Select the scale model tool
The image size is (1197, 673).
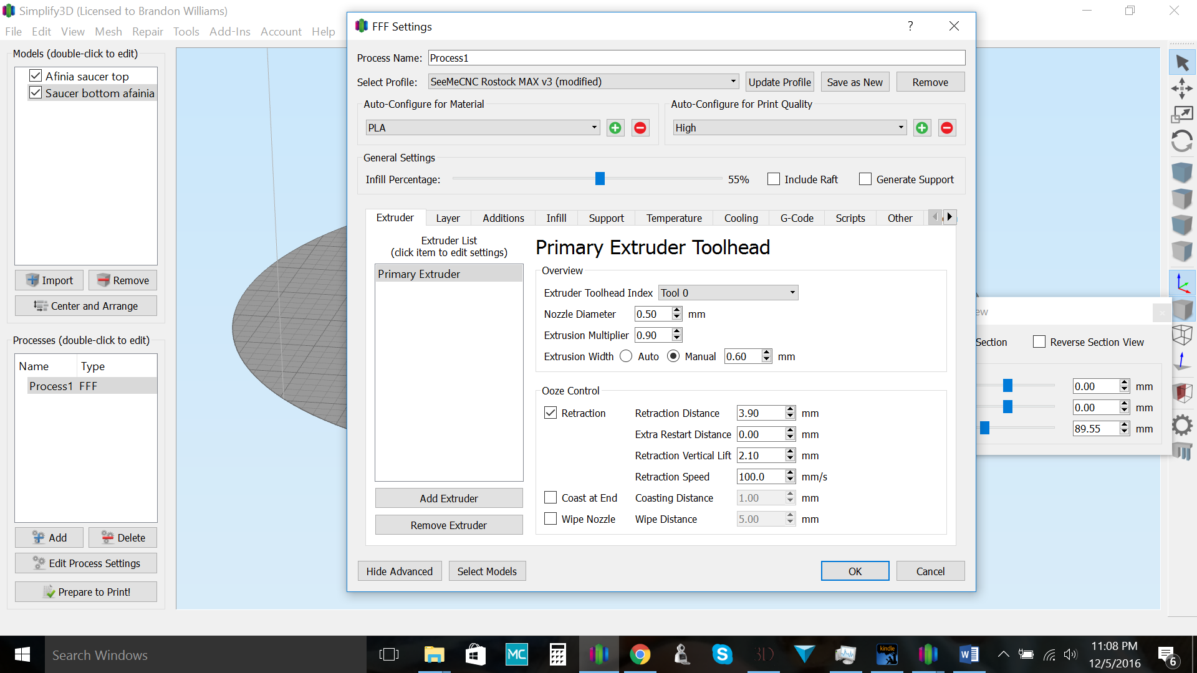[x=1182, y=115]
